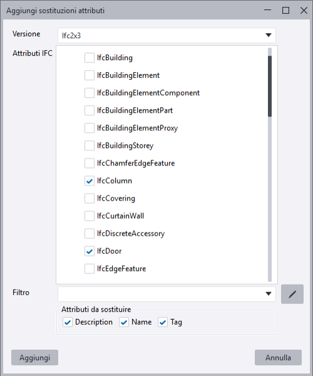Disable the Description attribute checkbox
This screenshot has height=376, width=313.
coord(68,322)
